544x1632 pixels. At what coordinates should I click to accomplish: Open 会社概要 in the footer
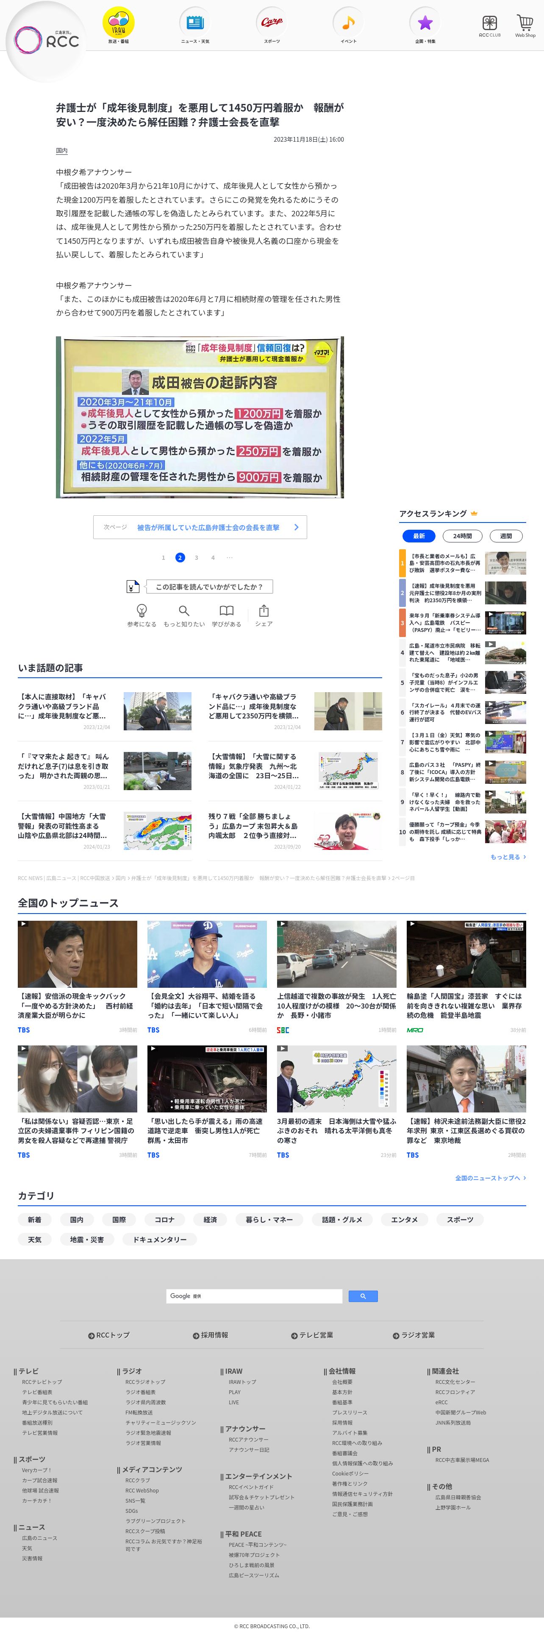(x=342, y=1382)
